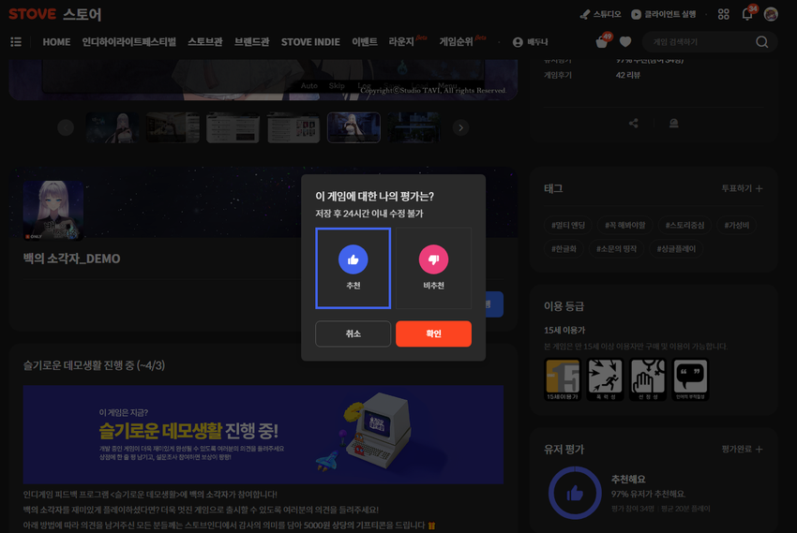Click tag #소문의 띵작
Image resolution: width=797 pixels, height=533 pixels.
[617, 249]
